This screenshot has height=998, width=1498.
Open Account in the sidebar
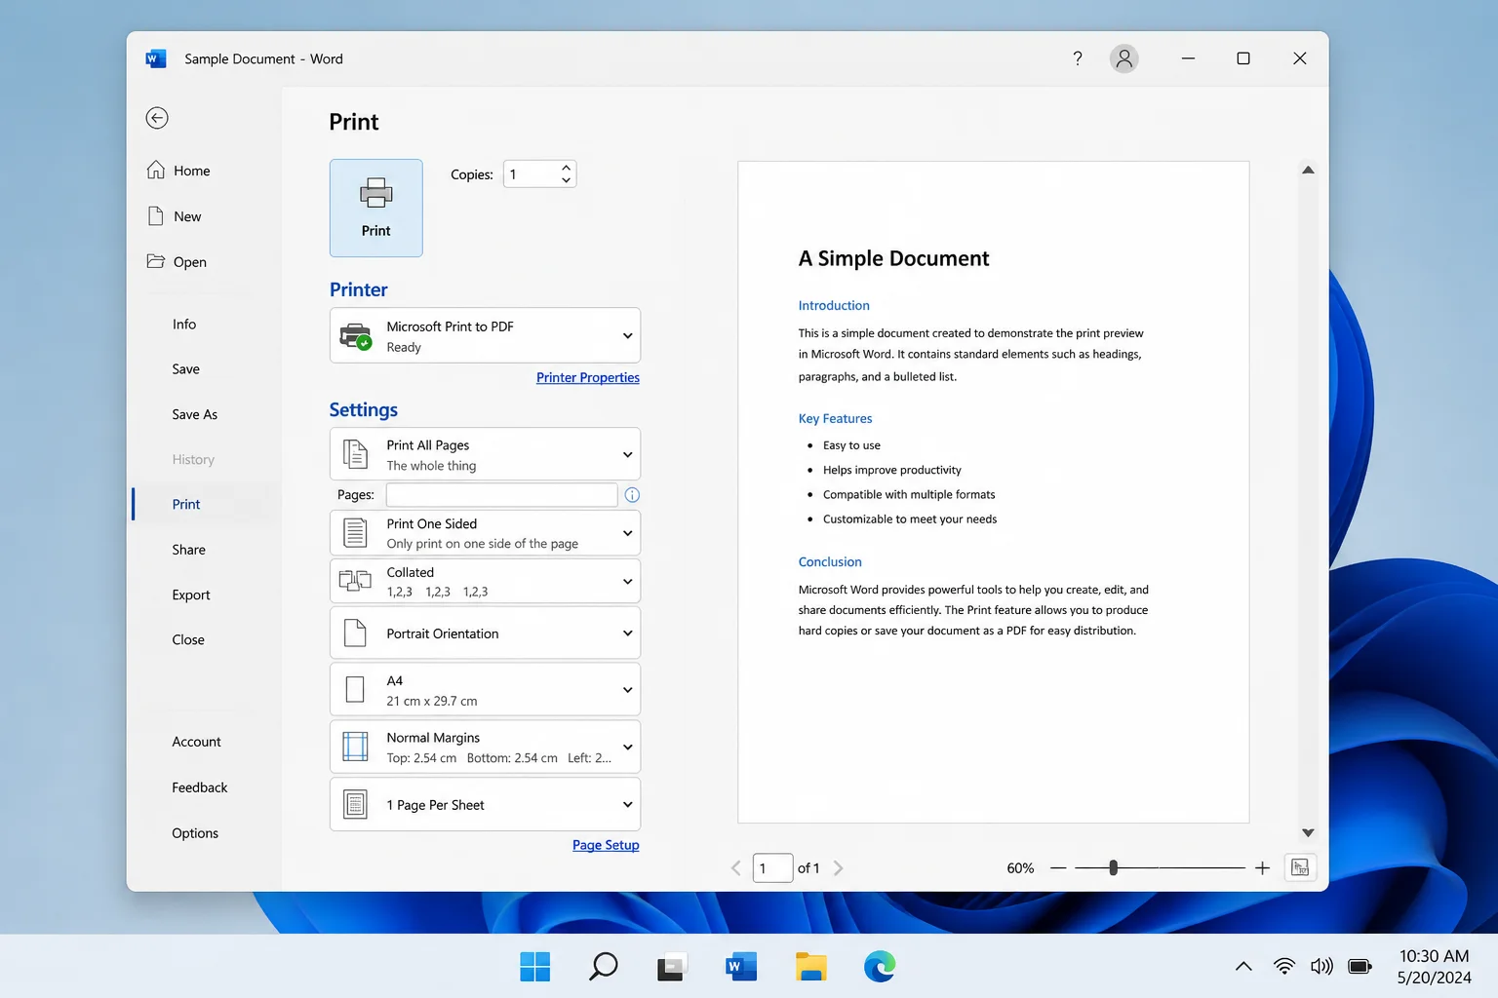pos(197,742)
